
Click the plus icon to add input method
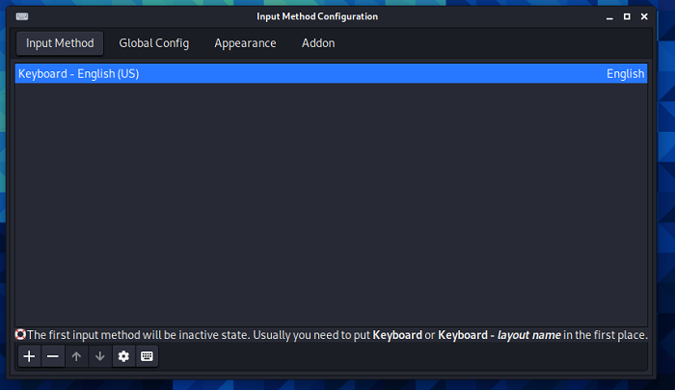click(29, 356)
